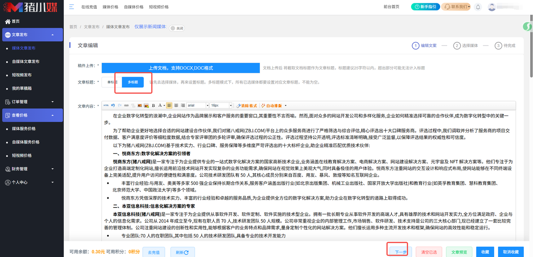
Task: Click step 3 待完成 in the progress steps
Action: [x=505, y=45]
